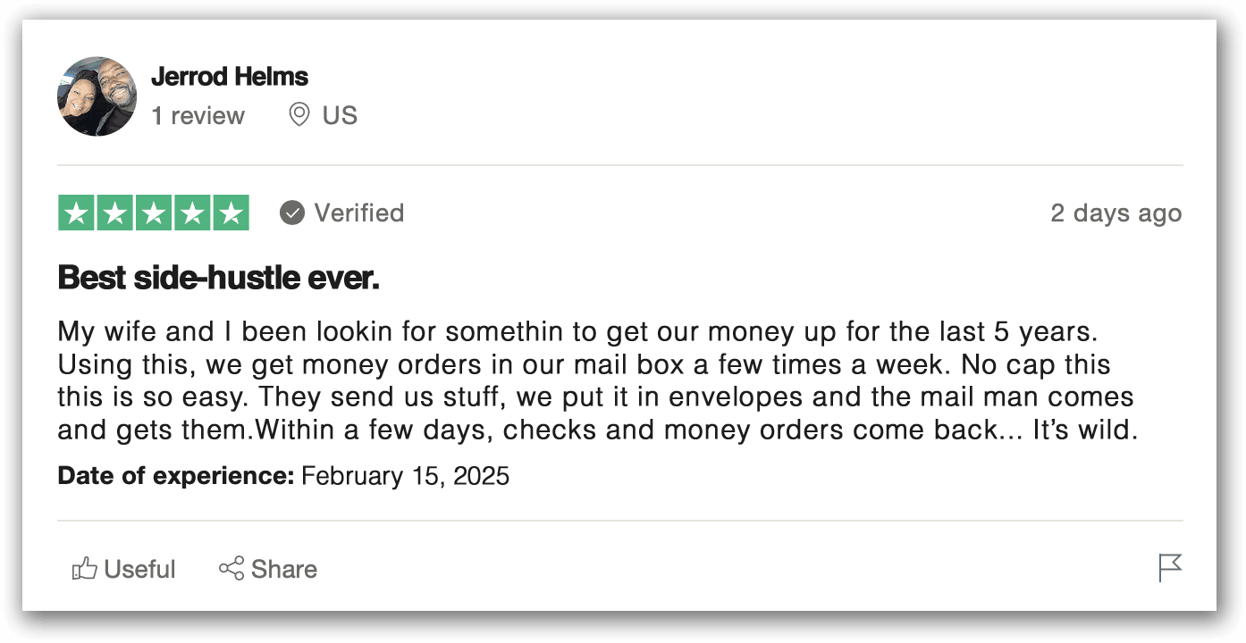Click the fifth green rating star

232,213
